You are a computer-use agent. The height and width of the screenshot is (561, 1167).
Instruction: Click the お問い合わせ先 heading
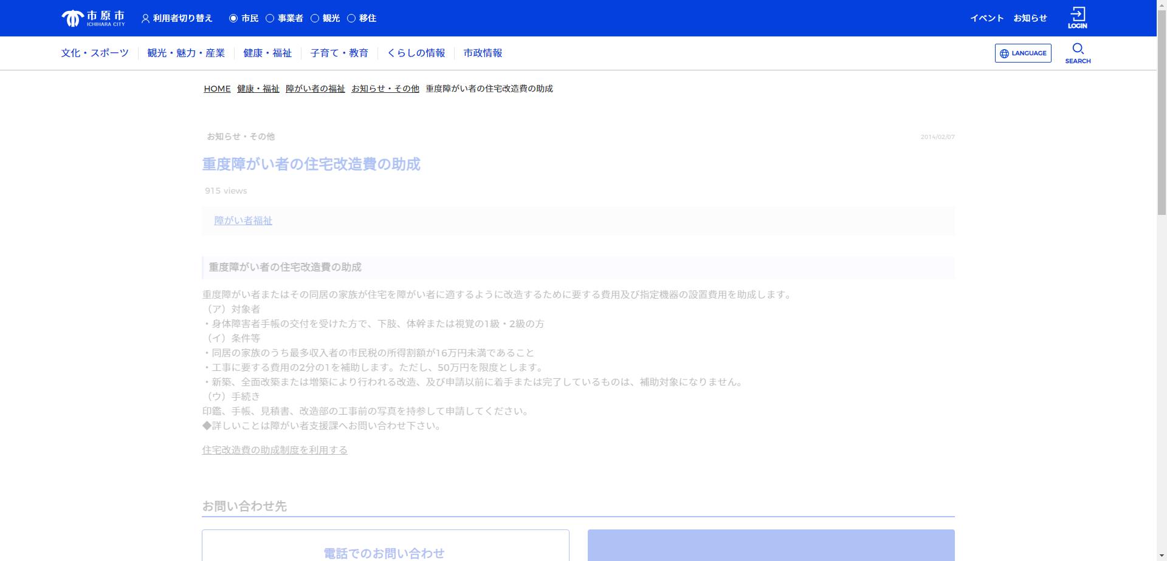click(x=244, y=506)
